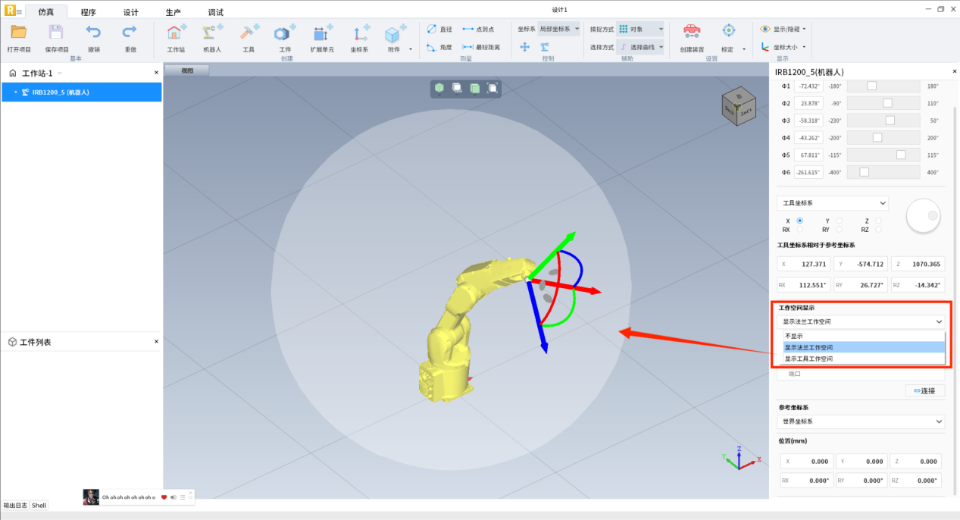Select the Y axis radio button
960x520 pixels.
point(839,221)
